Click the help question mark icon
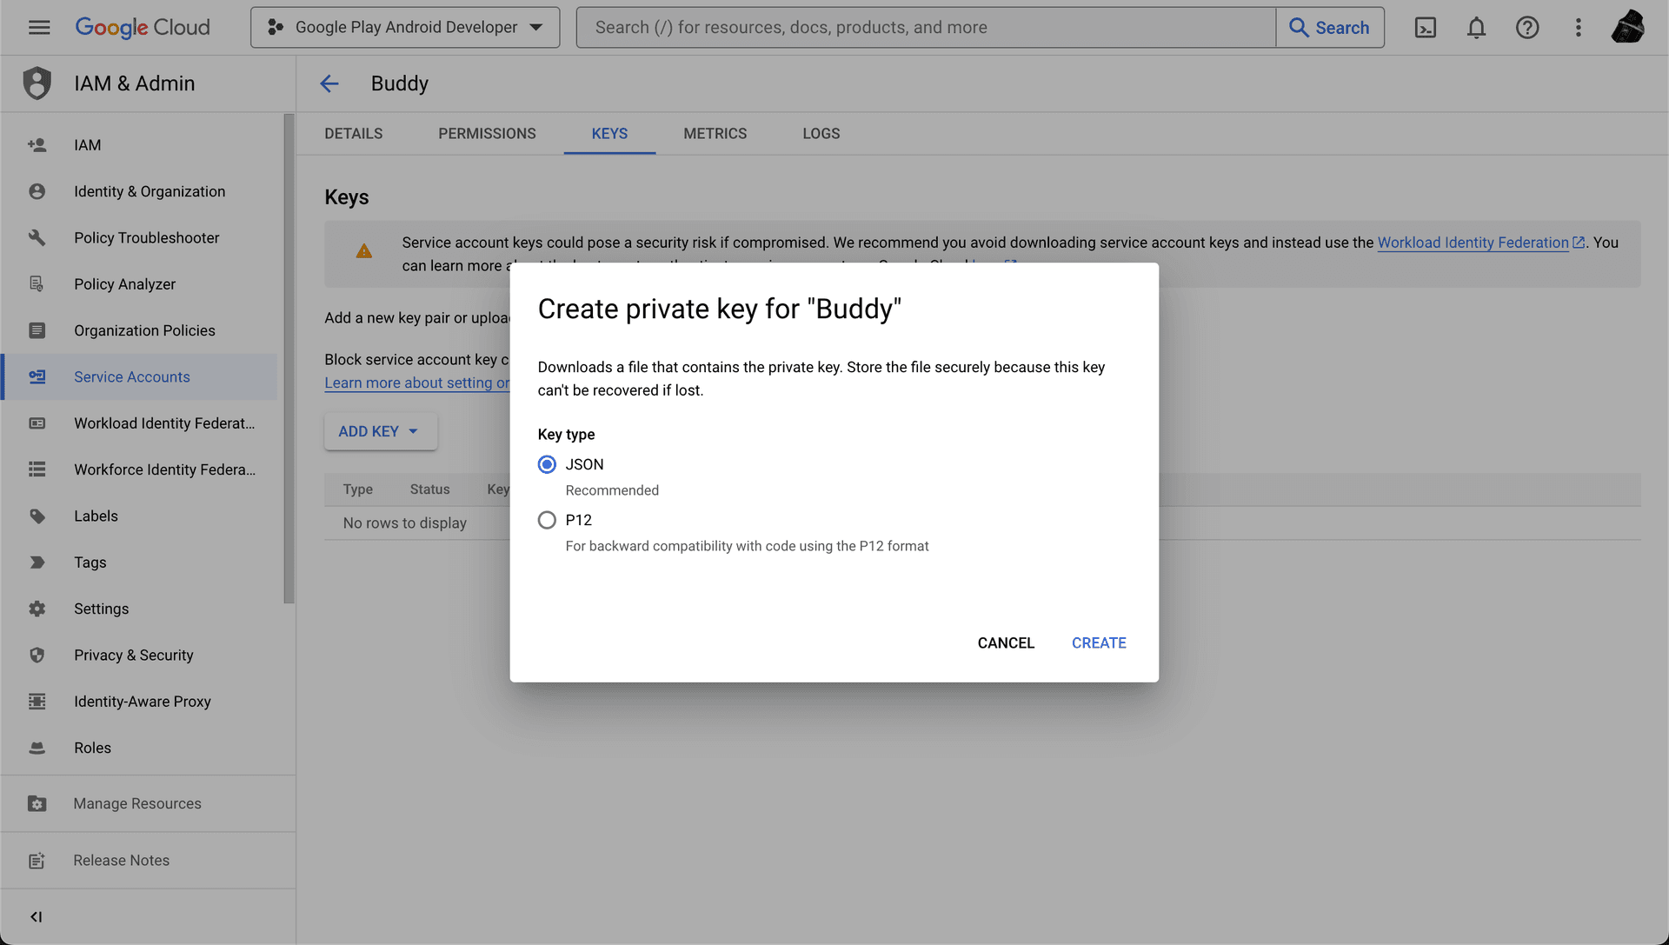 click(x=1527, y=28)
